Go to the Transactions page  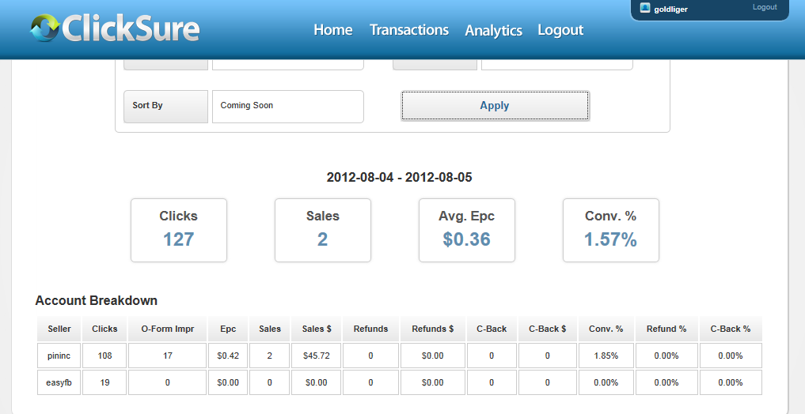click(409, 30)
